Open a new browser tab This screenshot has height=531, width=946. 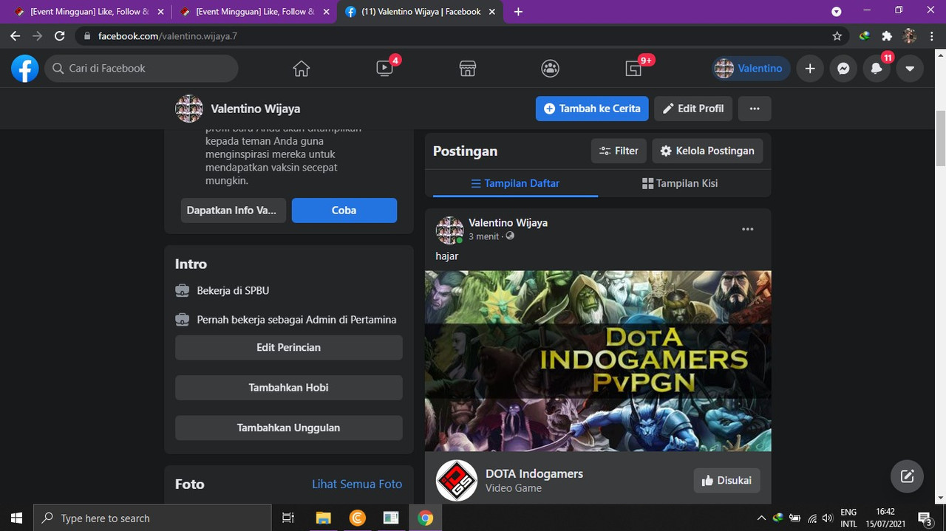pyautogui.click(x=518, y=12)
